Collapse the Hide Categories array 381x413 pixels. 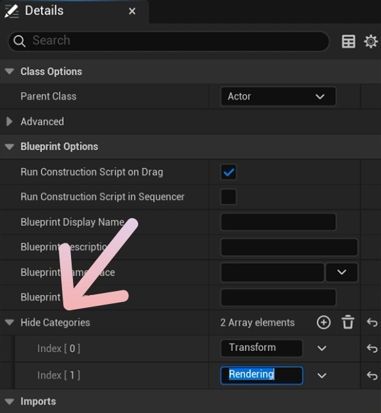click(10, 323)
